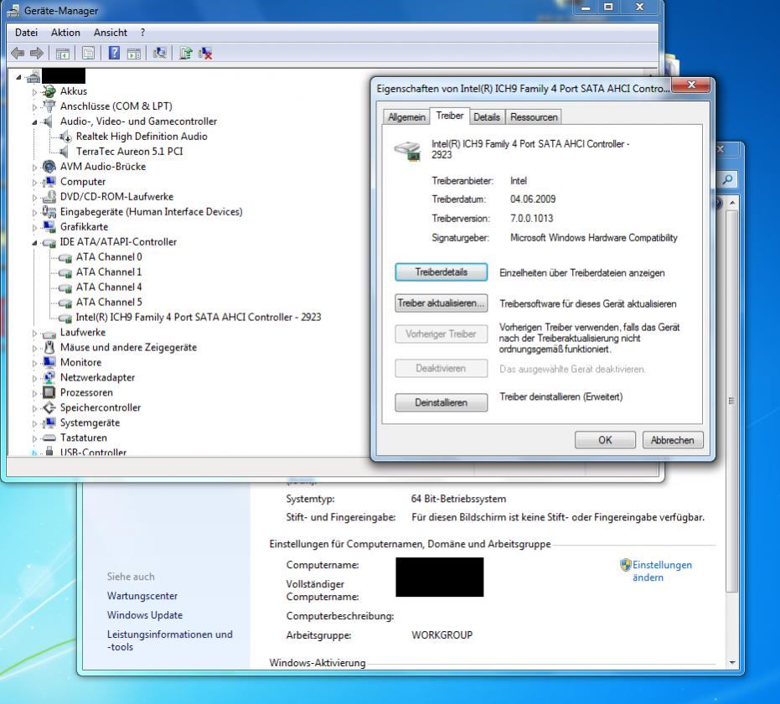Click the DVD/CD-ROM-Laufwerke icon

(x=49, y=196)
